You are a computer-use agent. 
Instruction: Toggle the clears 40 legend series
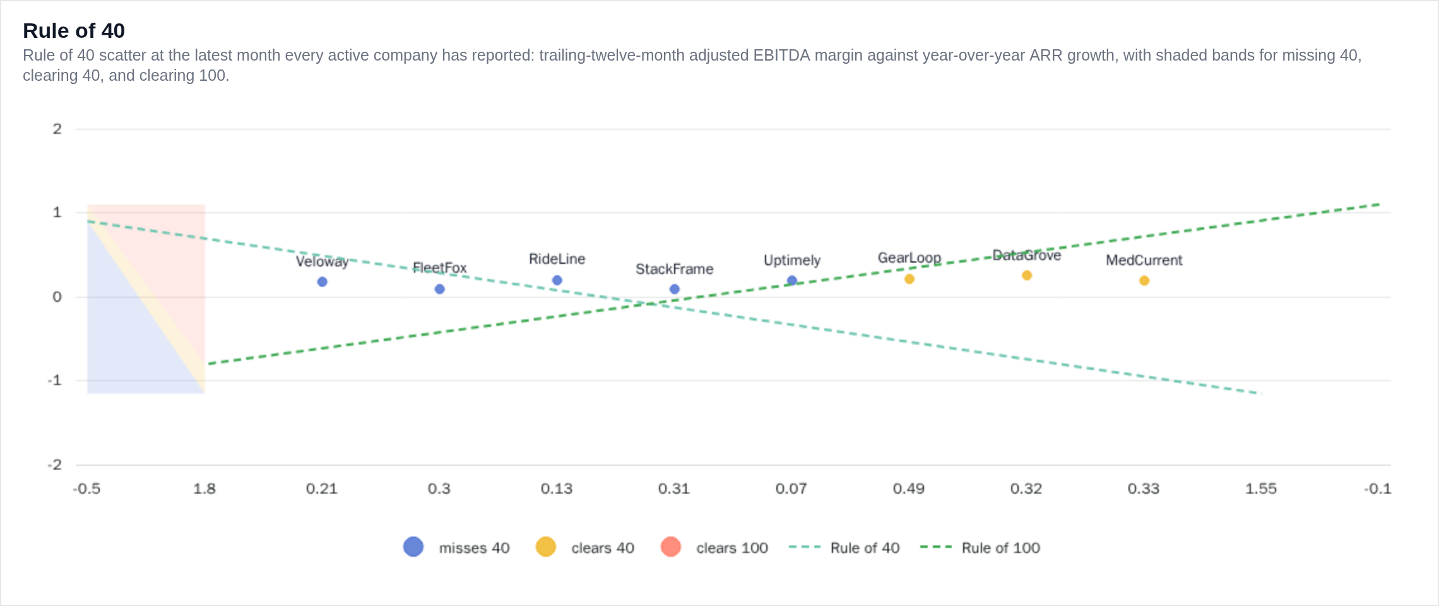coord(585,547)
